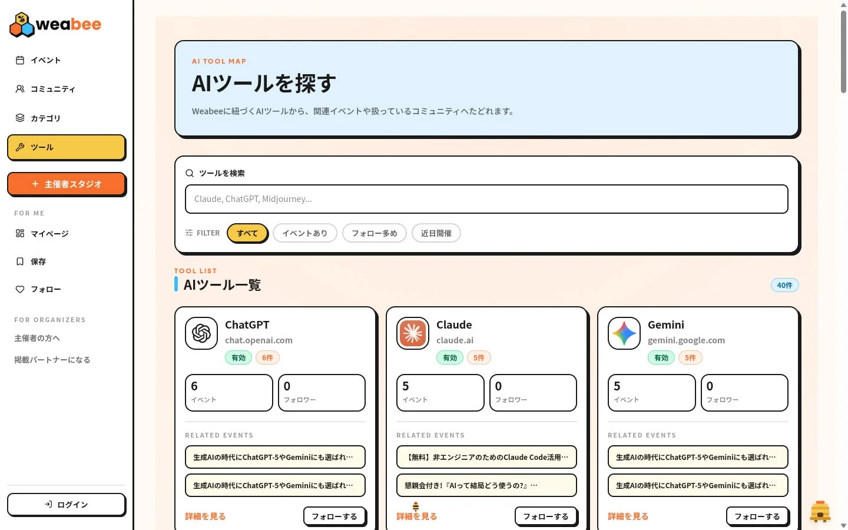The height and width of the screenshot is (530, 848).
Task: Select the ツール sidebar item
Action: 67,147
